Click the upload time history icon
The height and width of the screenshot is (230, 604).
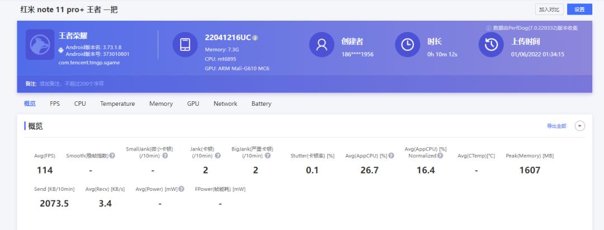pos(491,45)
